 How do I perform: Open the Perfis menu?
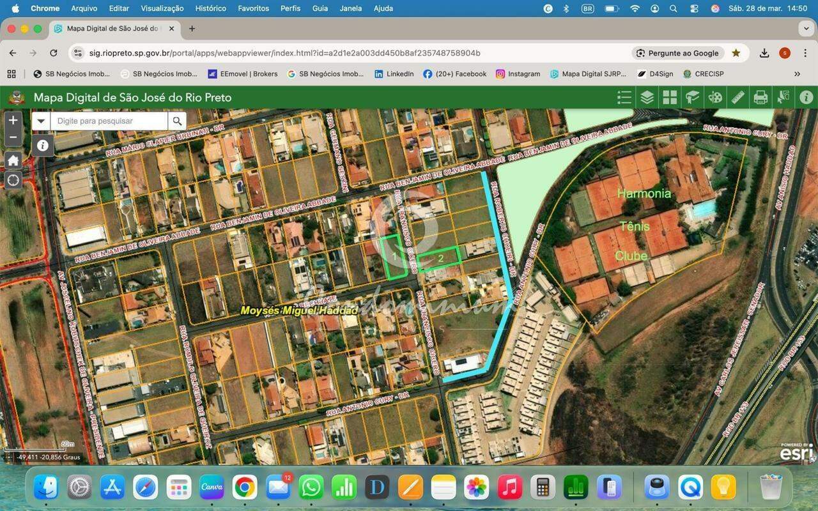[291, 8]
